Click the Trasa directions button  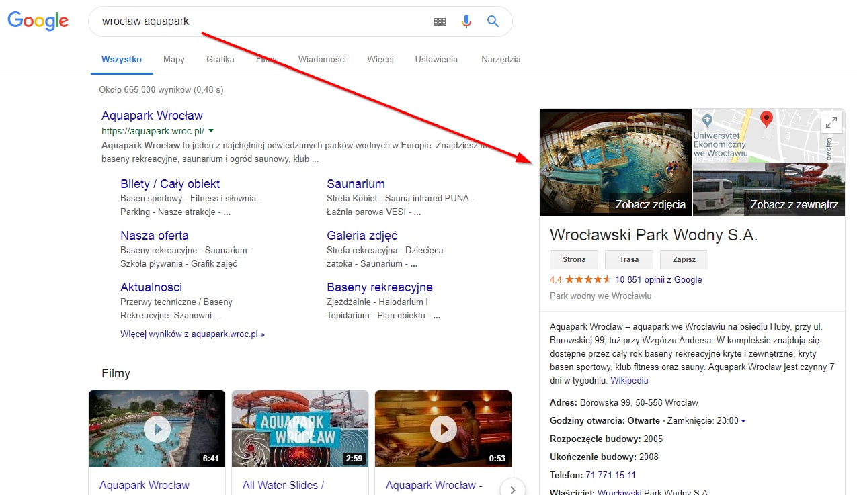pos(629,259)
